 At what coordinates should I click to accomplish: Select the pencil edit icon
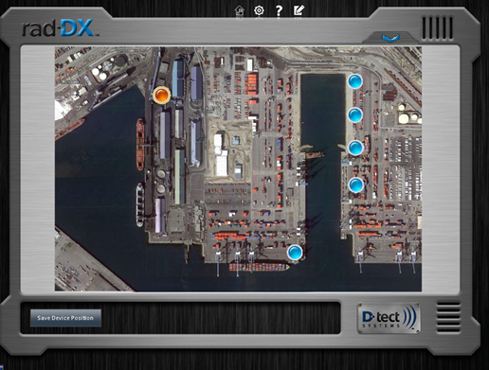tap(299, 10)
